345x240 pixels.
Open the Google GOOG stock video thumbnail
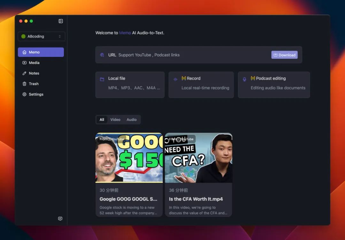[x=129, y=158]
